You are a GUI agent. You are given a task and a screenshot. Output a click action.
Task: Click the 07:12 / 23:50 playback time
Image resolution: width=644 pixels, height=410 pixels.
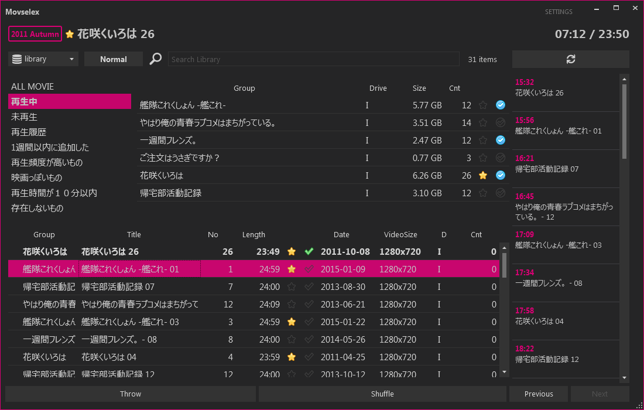coord(592,34)
